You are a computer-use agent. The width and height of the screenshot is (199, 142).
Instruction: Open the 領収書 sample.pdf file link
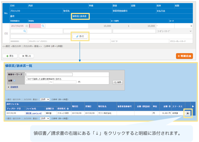[x=34, y=113]
